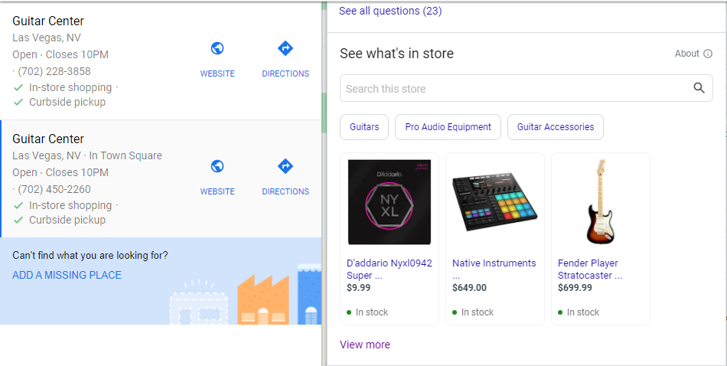Click 'Las Vegas, NV · In Town Square' text
This screenshot has height=366, width=727.
[87, 155]
